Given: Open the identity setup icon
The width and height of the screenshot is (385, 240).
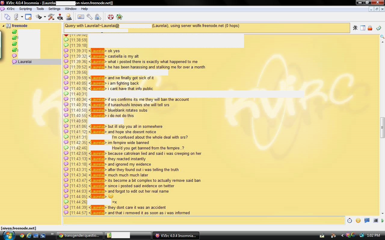Looking at the screenshot, I should (x=68, y=16).
